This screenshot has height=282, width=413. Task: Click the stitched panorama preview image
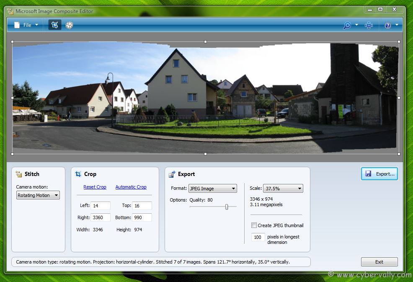(x=205, y=98)
